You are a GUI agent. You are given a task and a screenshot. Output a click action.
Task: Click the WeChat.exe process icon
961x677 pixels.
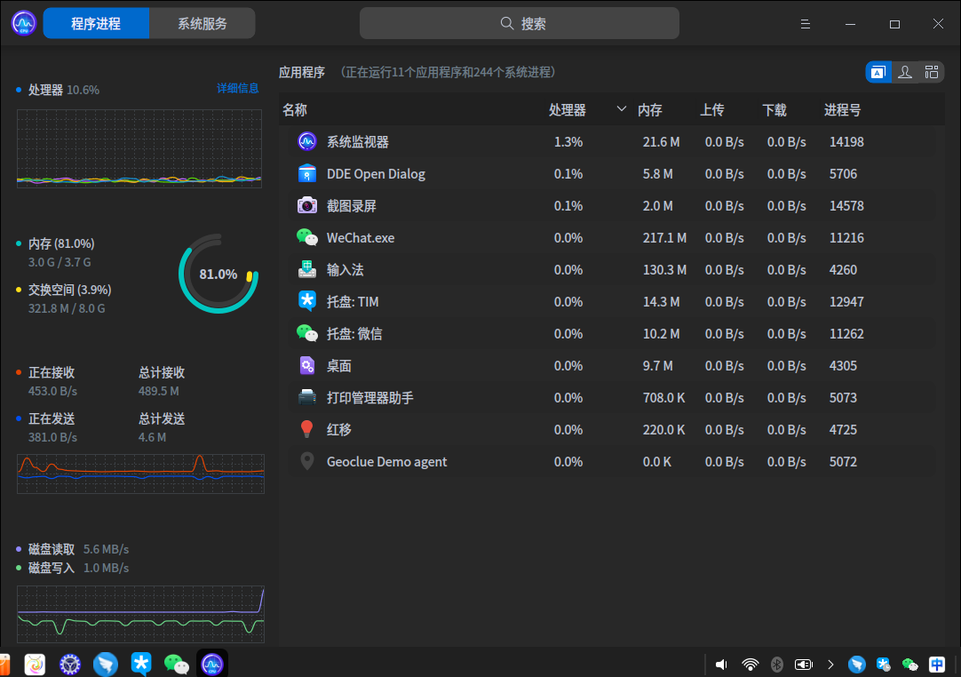pyautogui.click(x=306, y=237)
